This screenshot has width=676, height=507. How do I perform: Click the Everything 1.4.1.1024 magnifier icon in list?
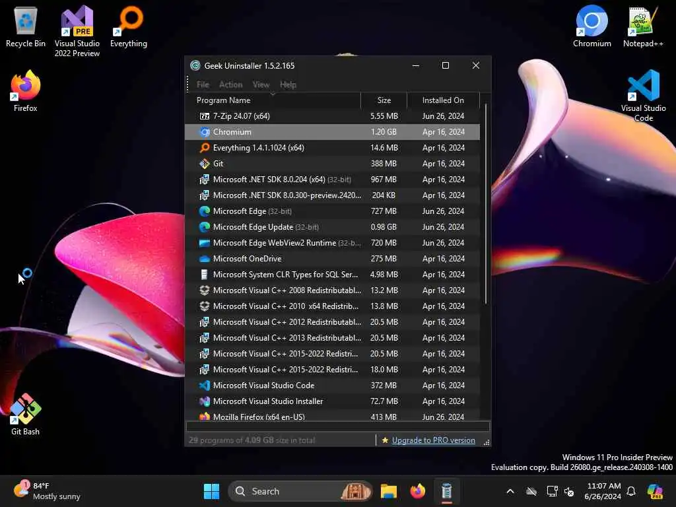(205, 148)
